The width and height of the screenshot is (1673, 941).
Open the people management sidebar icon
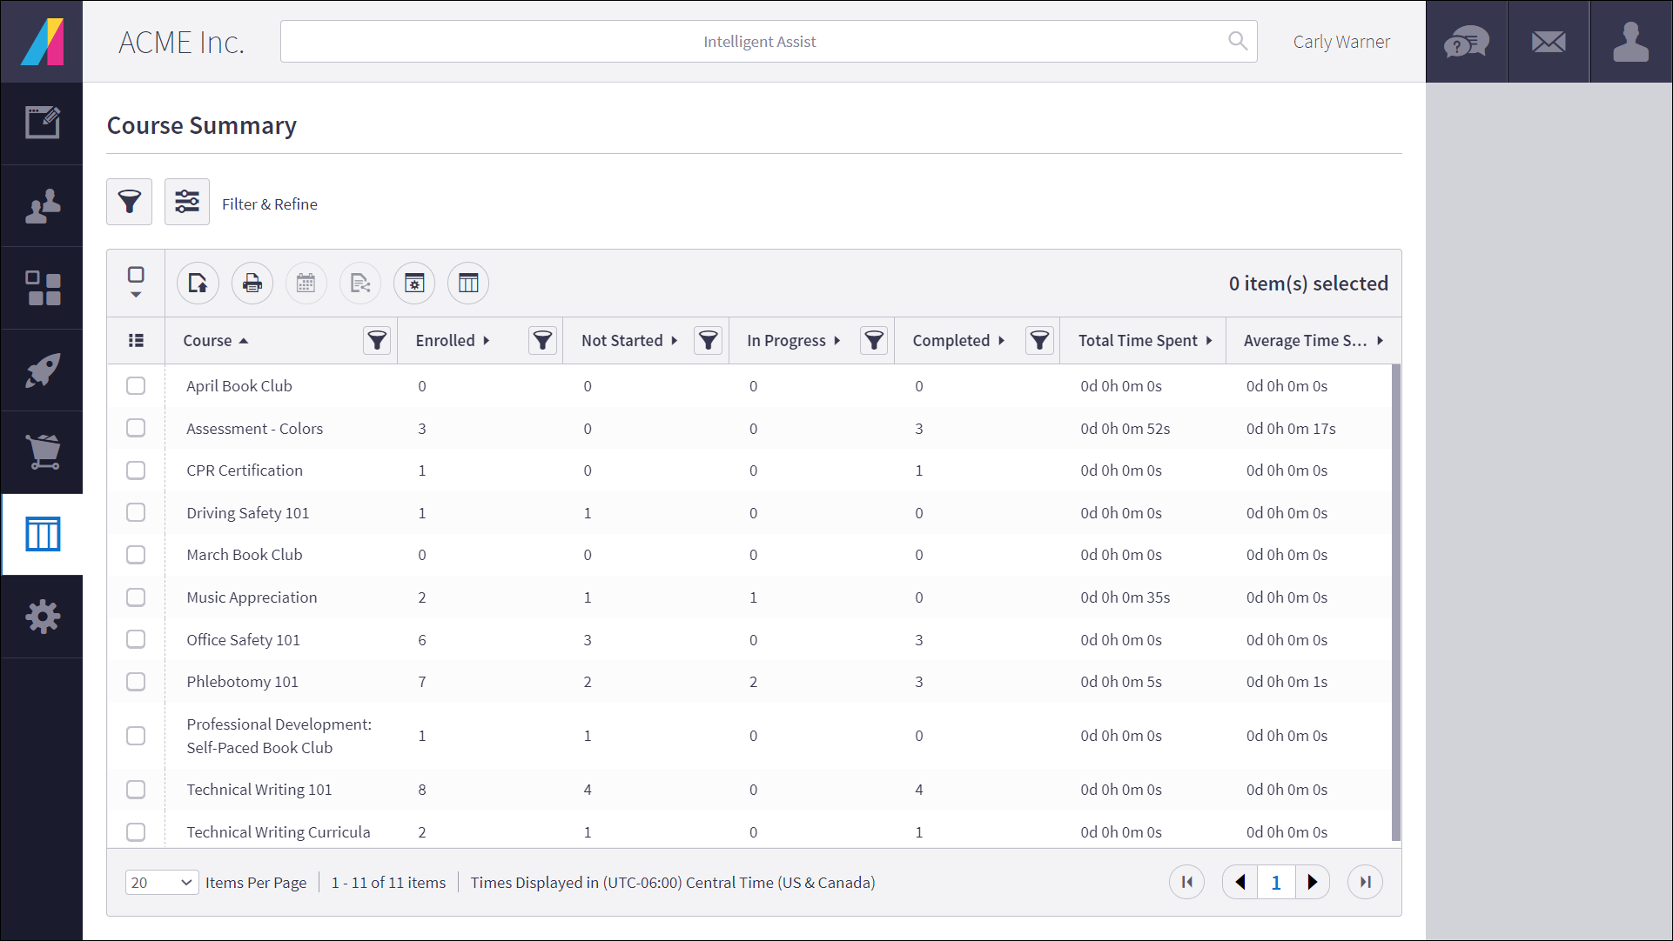(42, 205)
